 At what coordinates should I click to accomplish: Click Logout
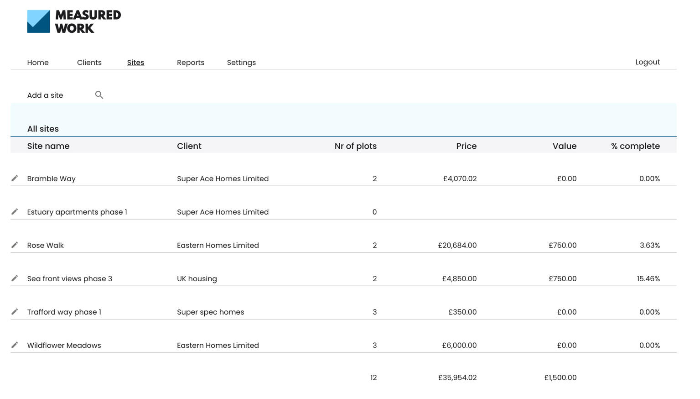[x=648, y=62]
